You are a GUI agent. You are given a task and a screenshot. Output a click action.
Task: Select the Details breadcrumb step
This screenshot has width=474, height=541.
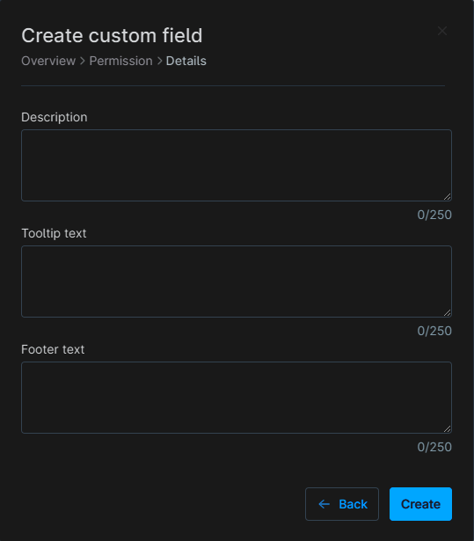tap(186, 61)
